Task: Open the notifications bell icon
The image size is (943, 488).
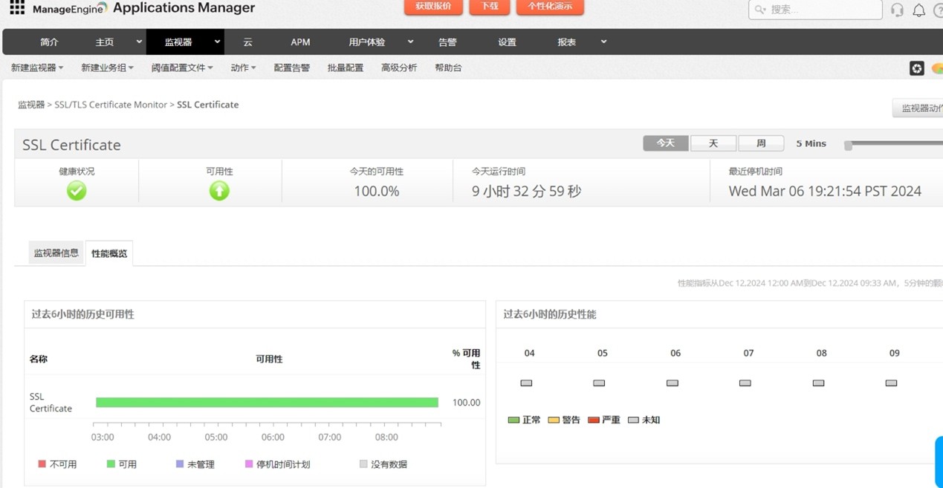Action: click(x=919, y=10)
